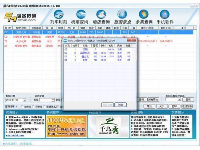Image resolution: width=200 pixels, height=150 pixels.
Task: Sort by the 车站 column header in dialog
Action: click(85, 46)
